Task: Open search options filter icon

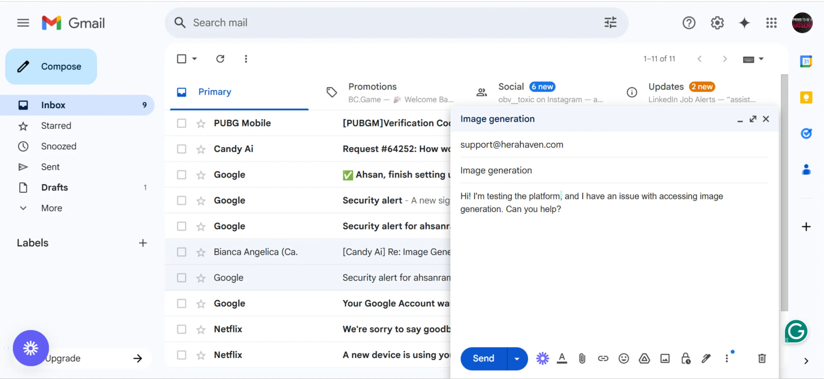Action: point(610,23)
